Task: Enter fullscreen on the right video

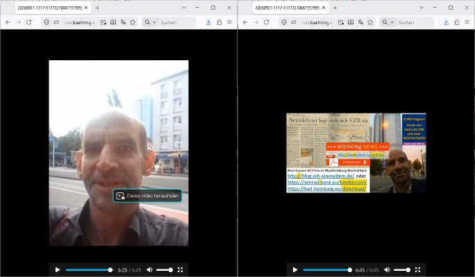Action: (x=418, y=270)
